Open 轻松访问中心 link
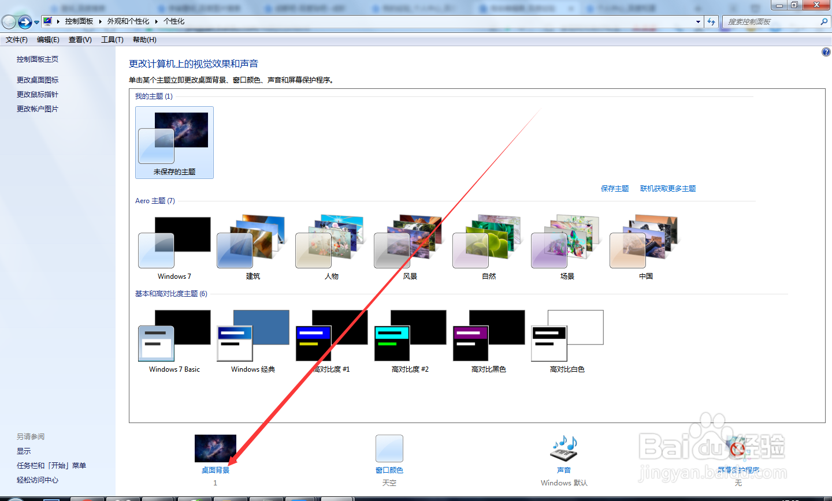 38,480
